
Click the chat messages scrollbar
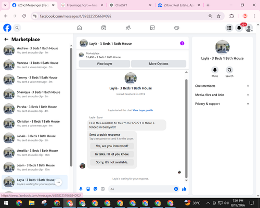[x=186, y=128]
